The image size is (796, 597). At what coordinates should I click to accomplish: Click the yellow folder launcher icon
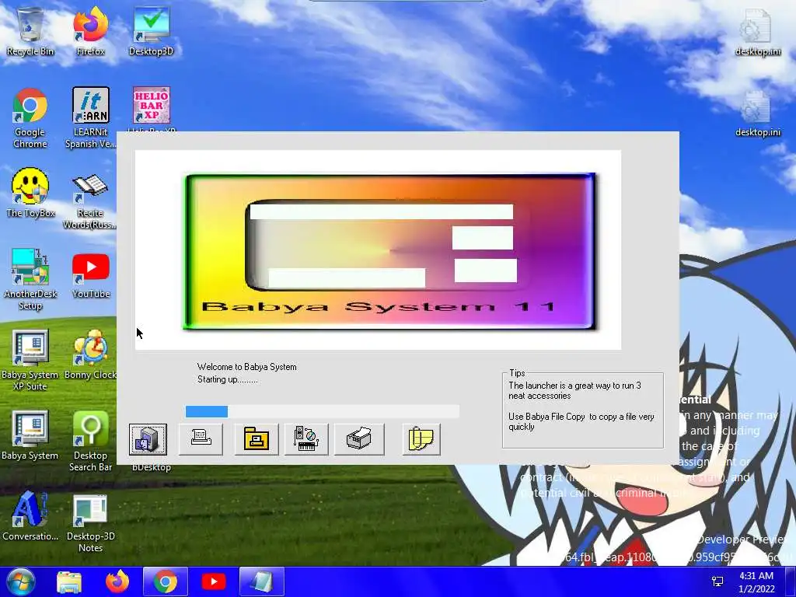click(x=257, y=439)
